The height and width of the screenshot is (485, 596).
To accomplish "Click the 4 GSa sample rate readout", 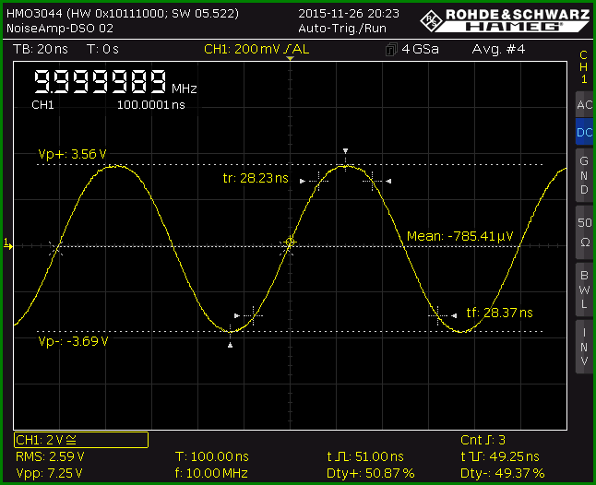I will pos(420,50).
